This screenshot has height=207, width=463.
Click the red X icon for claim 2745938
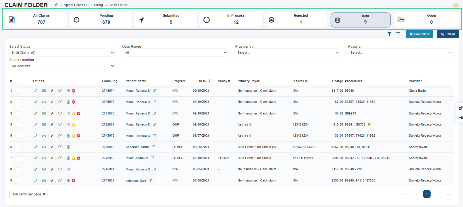click(x=73, y=181)
